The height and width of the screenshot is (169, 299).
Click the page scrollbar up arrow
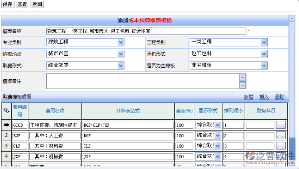pyautogui.click(x=291, y=18)
